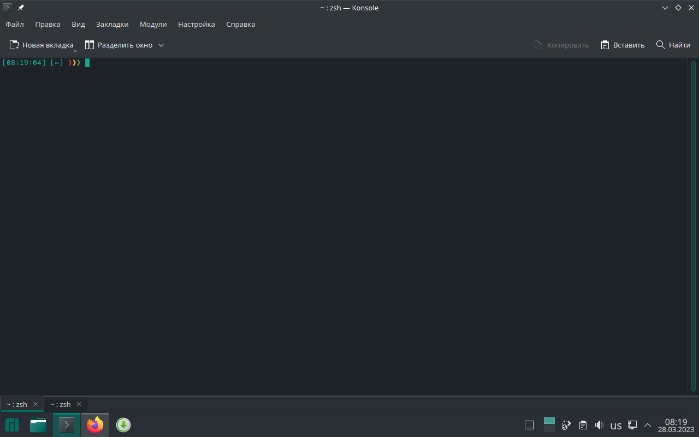699x437 pixels.
Task: Minimize the Konsole window
Action: 665,8
